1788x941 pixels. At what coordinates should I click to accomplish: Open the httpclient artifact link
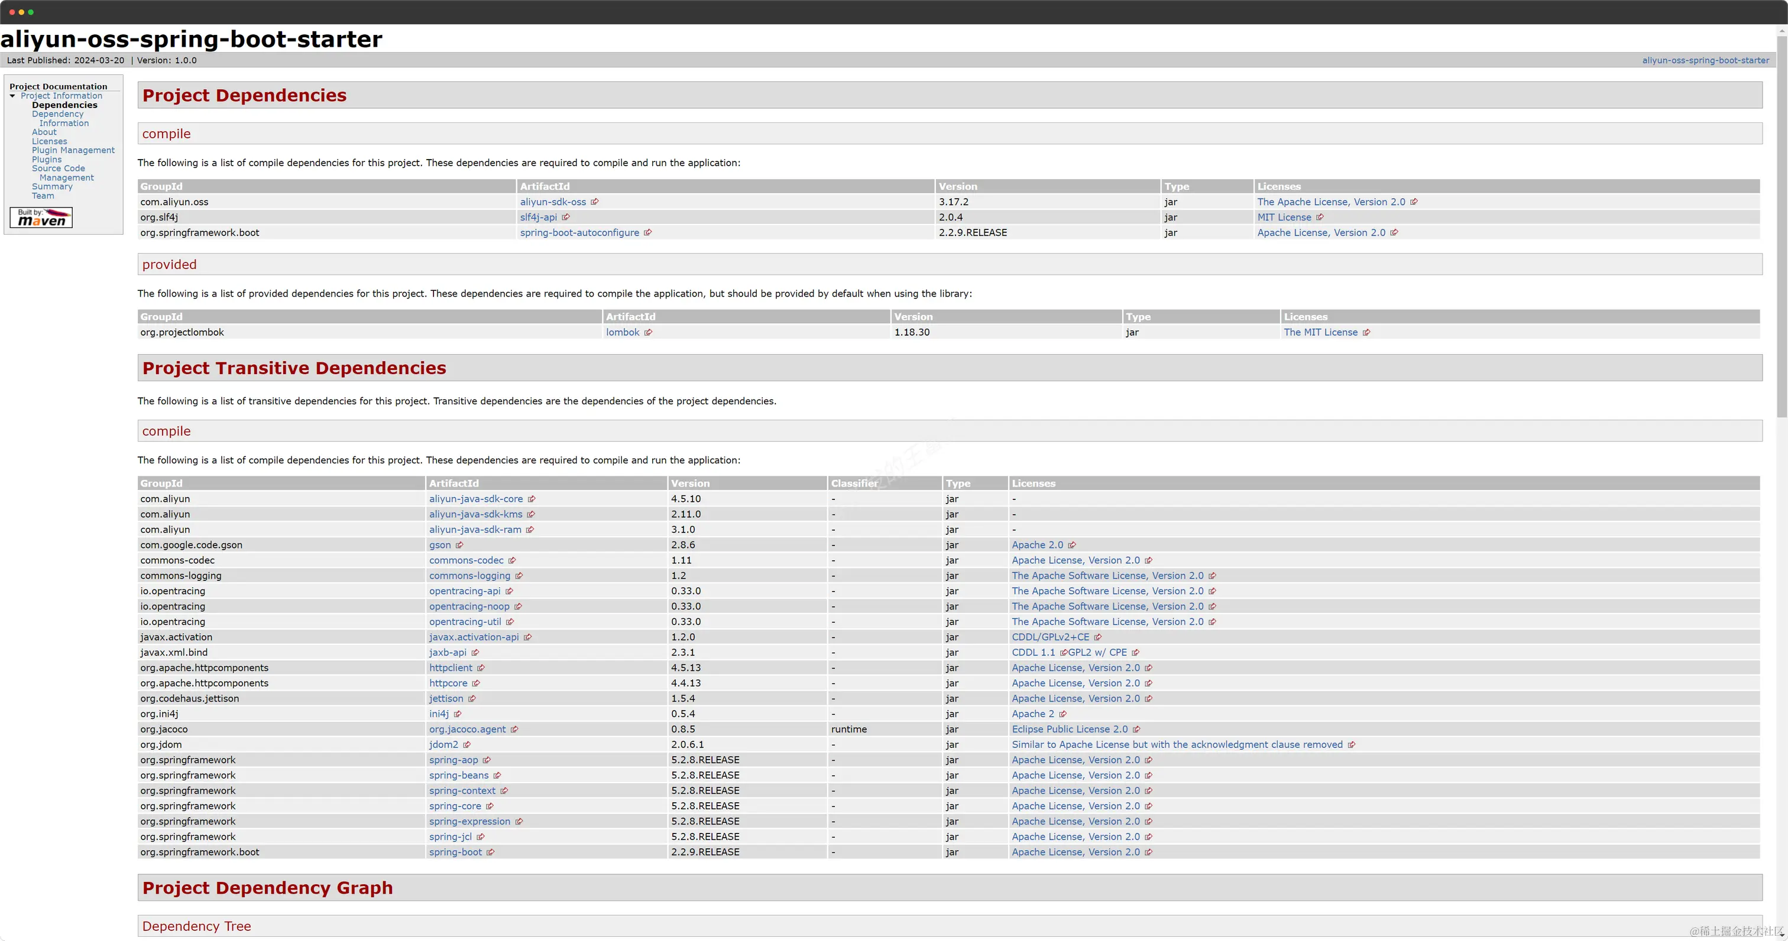[x=451, y=669]
